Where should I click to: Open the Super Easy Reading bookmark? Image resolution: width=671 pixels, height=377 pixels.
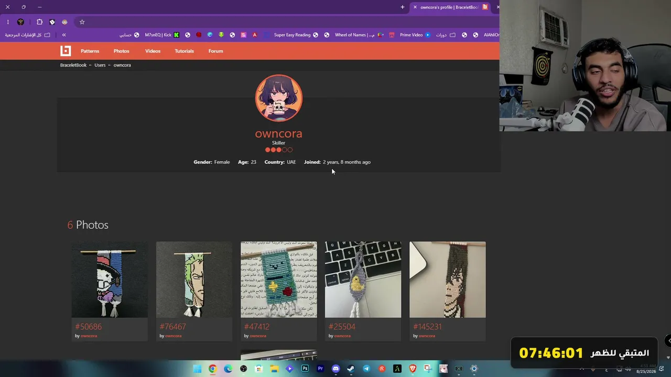296,35
